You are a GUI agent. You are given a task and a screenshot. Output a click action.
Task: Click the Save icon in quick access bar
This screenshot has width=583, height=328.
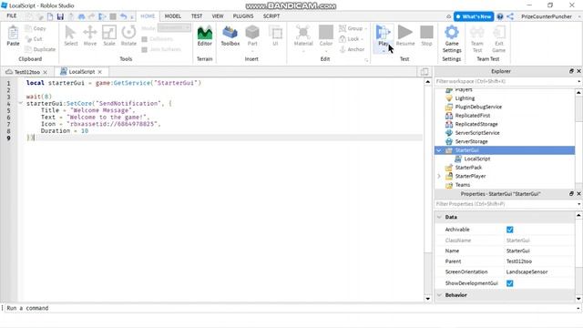pyautogui.click(x=60, y=16)
